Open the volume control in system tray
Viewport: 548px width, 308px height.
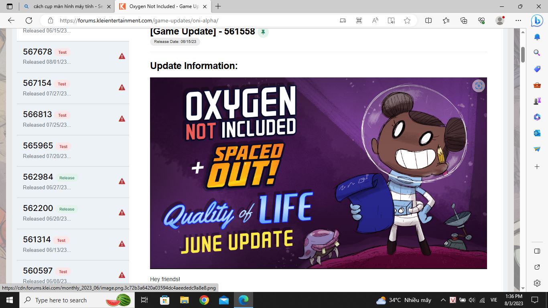[472, 300]
